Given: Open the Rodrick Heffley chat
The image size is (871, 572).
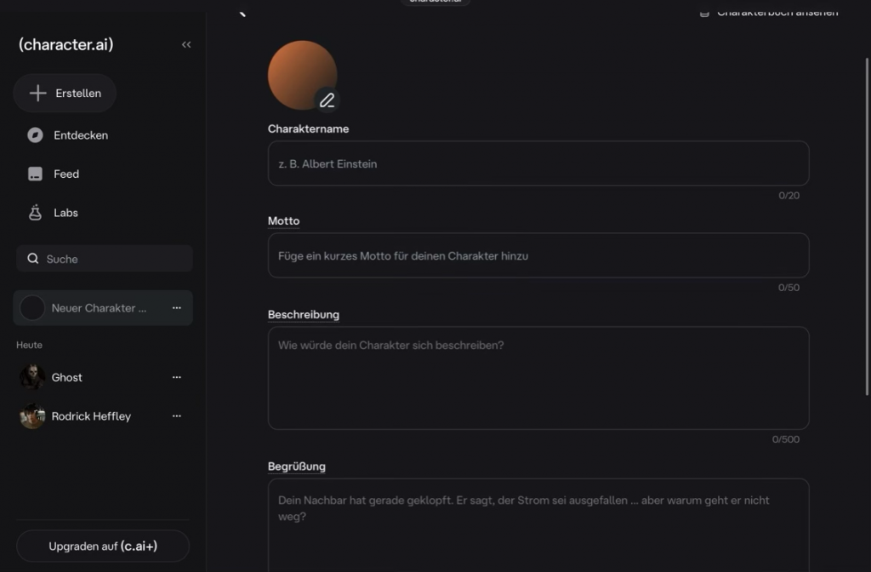Looking at the screenshot, I should click(91, 416).
